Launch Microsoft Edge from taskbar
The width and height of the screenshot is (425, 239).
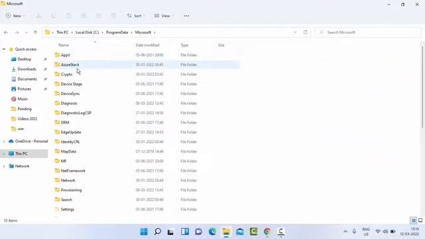212,232
